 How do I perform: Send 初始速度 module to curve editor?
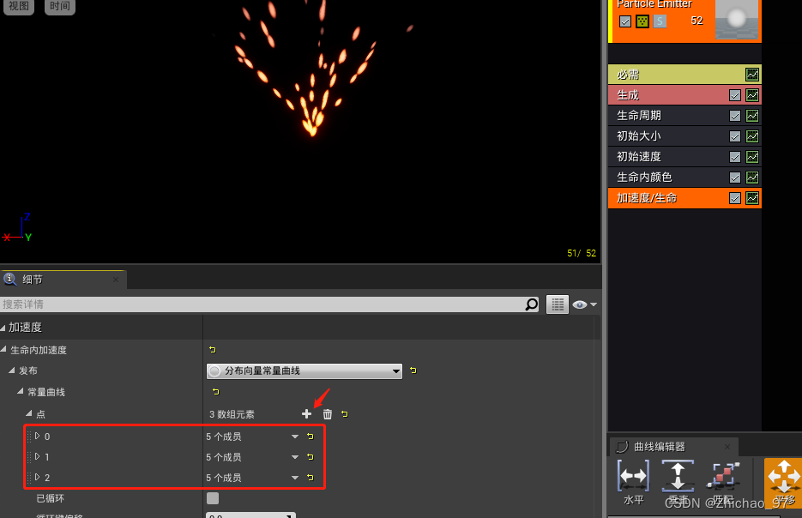pyautogui.click(x=752, y=156)
